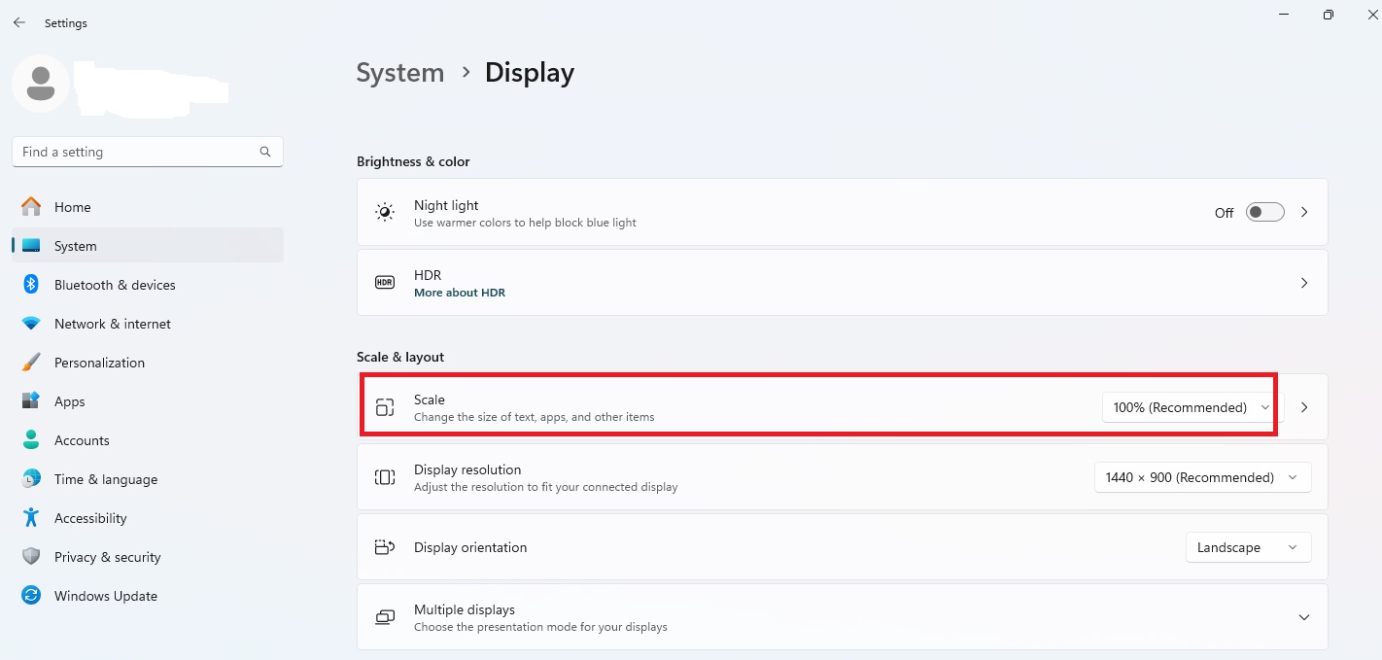Open the Display orientation Landscape dropdown
Image resolution: width=1382 pixels, height=660 pixels.
point(1248,547)
